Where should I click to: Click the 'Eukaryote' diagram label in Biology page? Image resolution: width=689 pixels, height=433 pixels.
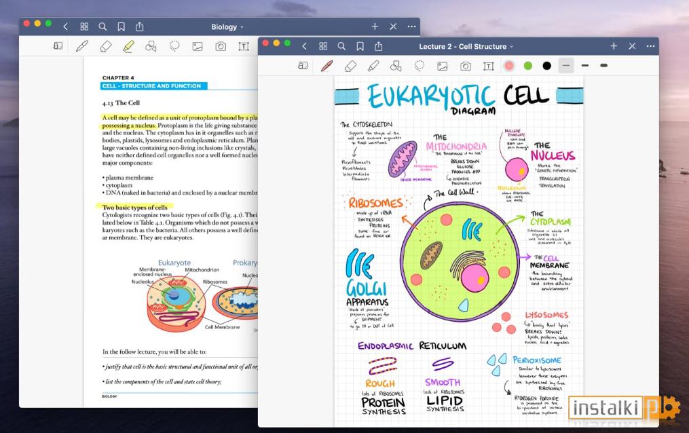tap(174, 263)
